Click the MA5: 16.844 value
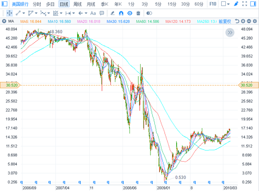Image resolution: width=259 pixels, height=191 pixels. pos(31,21)
